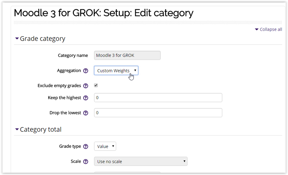Viewport: 288px width, 175px height.
Task: Open the Grade type dropdown set to Value
Action: [x=105, y=146]
